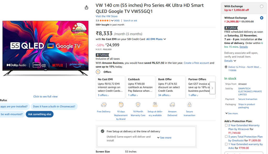Screen dimensions: 268x154
Task: Select the Amazon Delivered icon
Action: coord(172,104)
